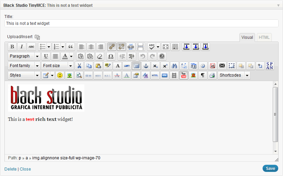Switch to Visual editor tab

(247, 37)
